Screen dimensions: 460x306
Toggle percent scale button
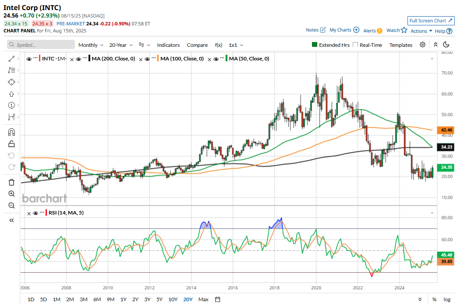click(434, 299)
